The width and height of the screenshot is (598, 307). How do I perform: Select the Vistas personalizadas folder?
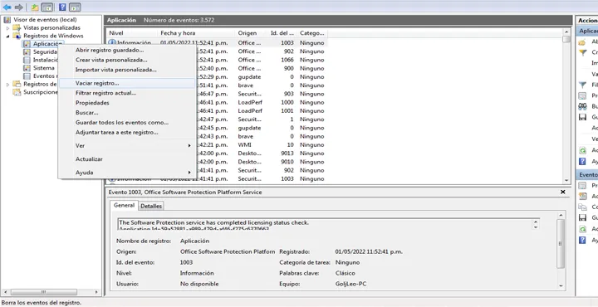(x=51, y=28)
